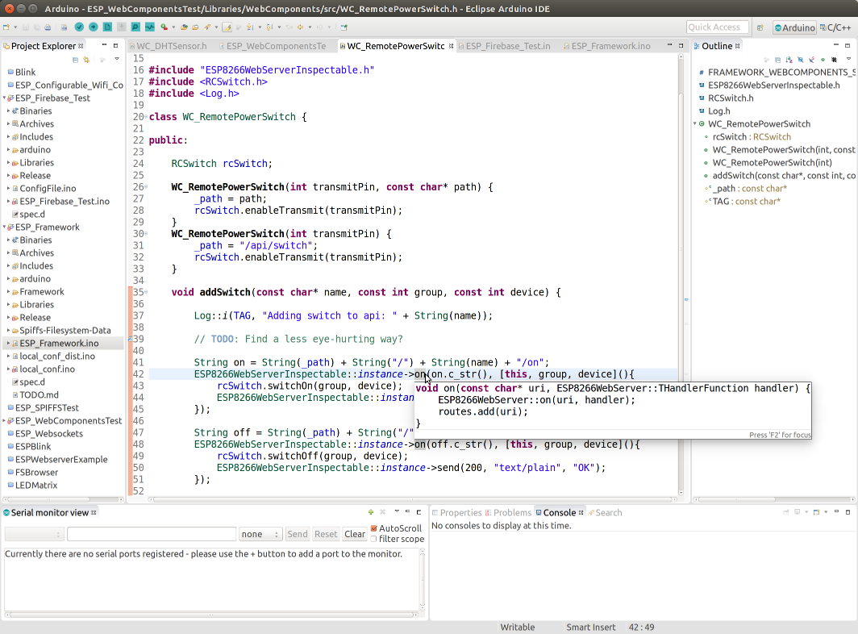Select TODO.md file in Project Explorer

coord(39,394)
